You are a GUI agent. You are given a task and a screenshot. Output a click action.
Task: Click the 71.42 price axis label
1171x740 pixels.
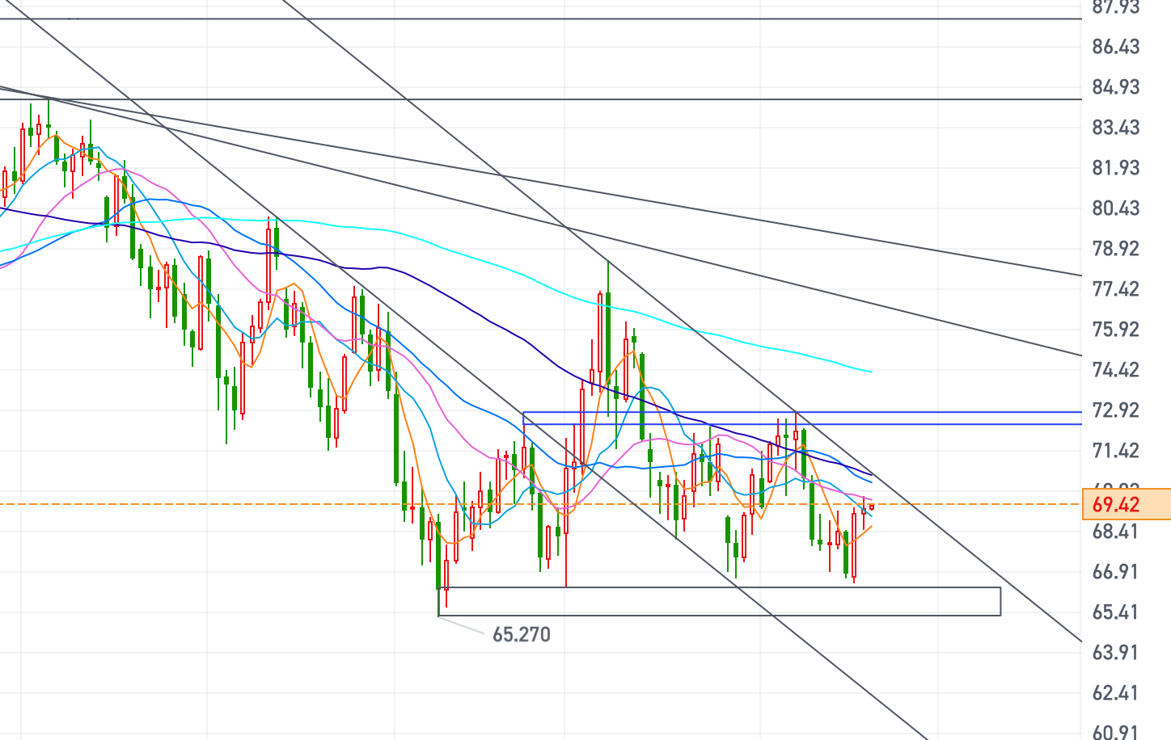(1115, 450)
